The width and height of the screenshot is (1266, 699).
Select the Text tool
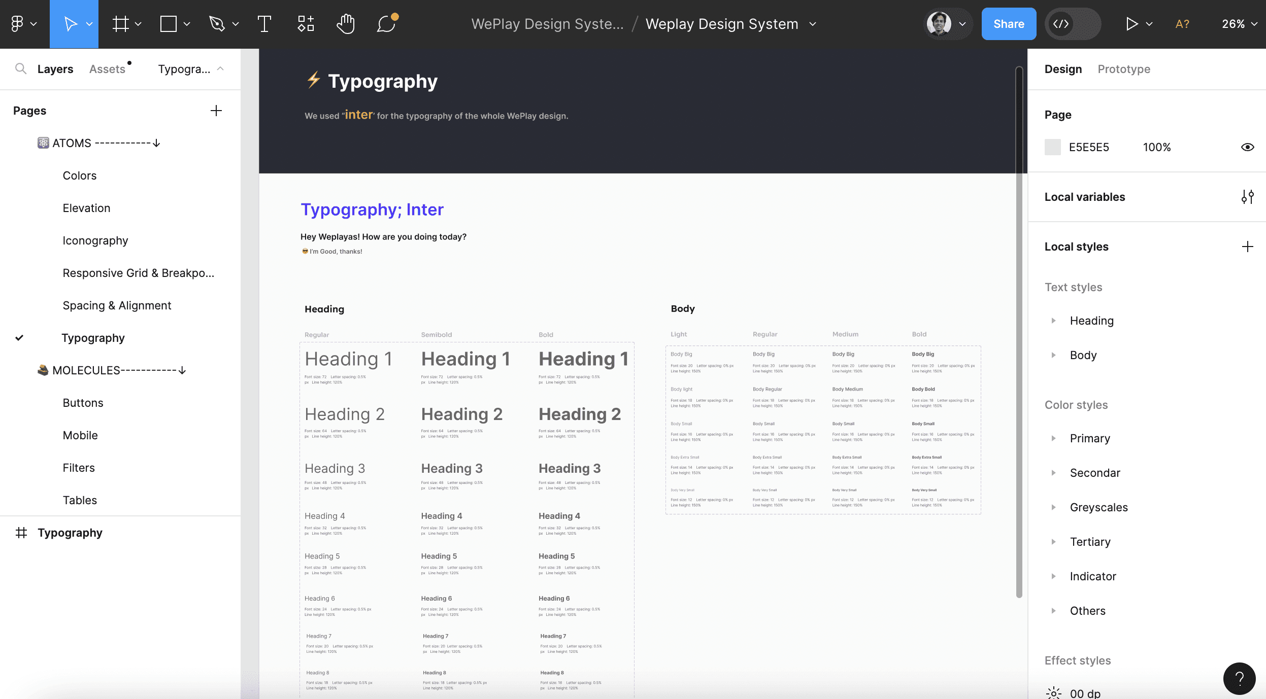point(264,24)
